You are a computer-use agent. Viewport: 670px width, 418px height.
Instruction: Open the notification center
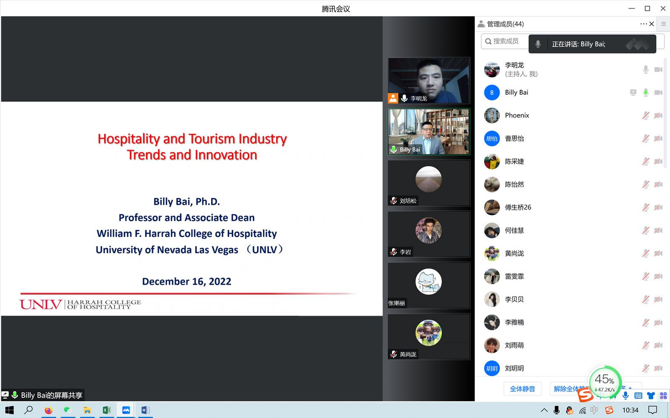coord(652,410)
